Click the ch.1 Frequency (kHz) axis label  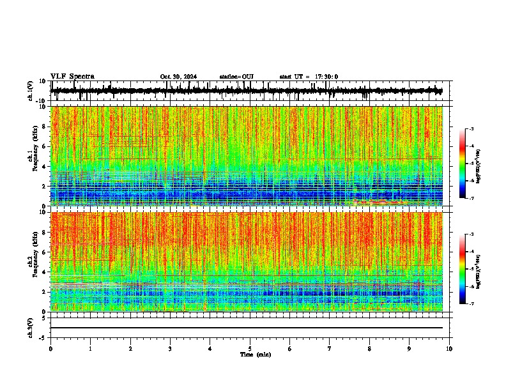point(34,148)
